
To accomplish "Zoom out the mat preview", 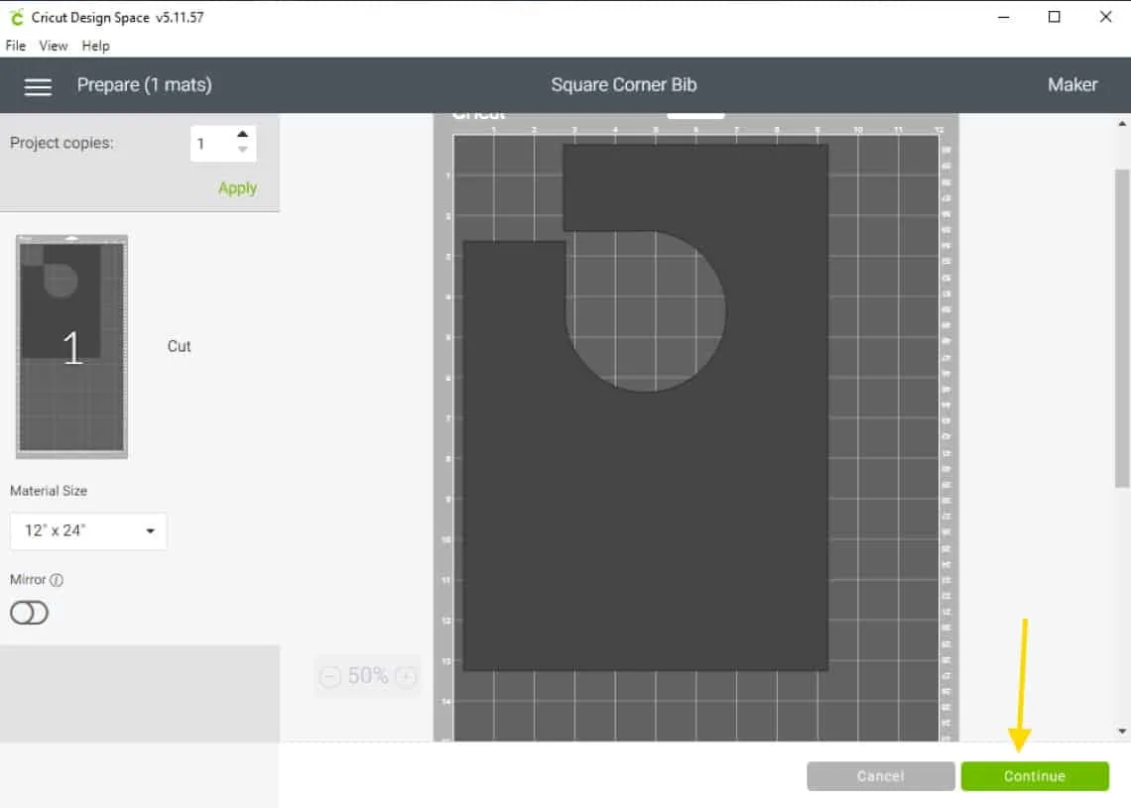I will point(329,677).
